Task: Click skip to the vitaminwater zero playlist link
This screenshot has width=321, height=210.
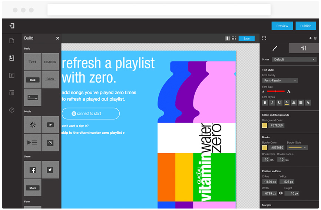Action: (93, 133)
